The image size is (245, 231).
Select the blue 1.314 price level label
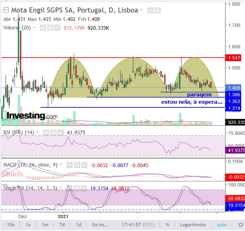233,108
